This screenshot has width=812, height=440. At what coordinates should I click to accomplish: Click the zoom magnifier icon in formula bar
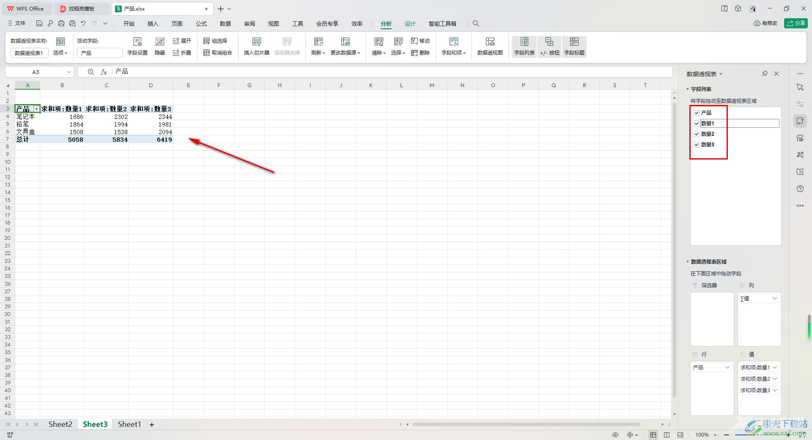click(91, 72)
